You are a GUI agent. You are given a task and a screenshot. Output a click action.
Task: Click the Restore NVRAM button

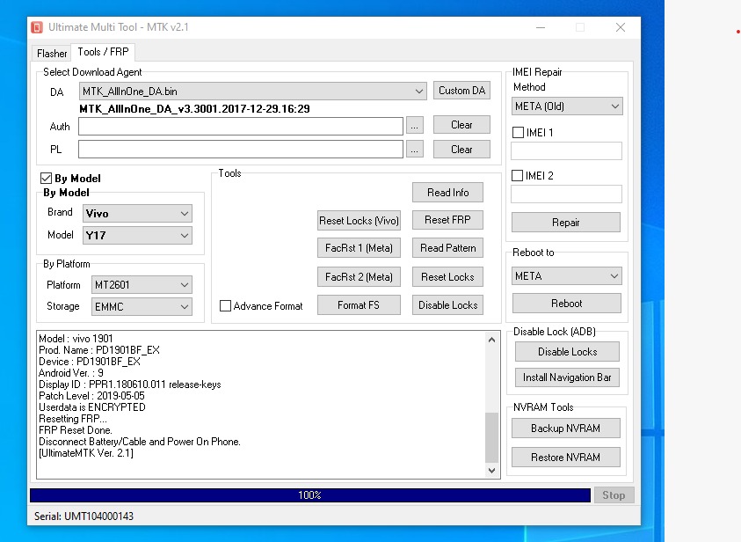[x=566, y=458]
